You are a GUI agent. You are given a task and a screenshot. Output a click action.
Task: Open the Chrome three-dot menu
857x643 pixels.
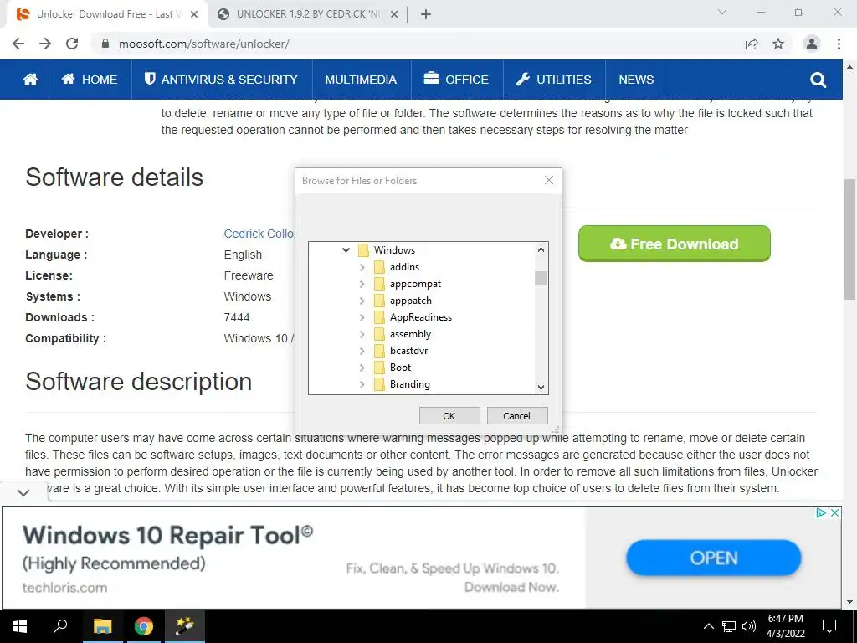839,44
